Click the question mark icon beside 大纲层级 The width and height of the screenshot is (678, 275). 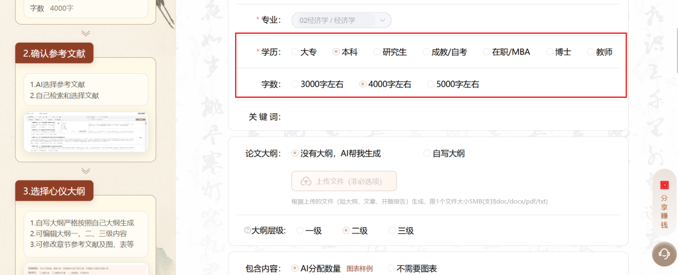pos(247,231)
